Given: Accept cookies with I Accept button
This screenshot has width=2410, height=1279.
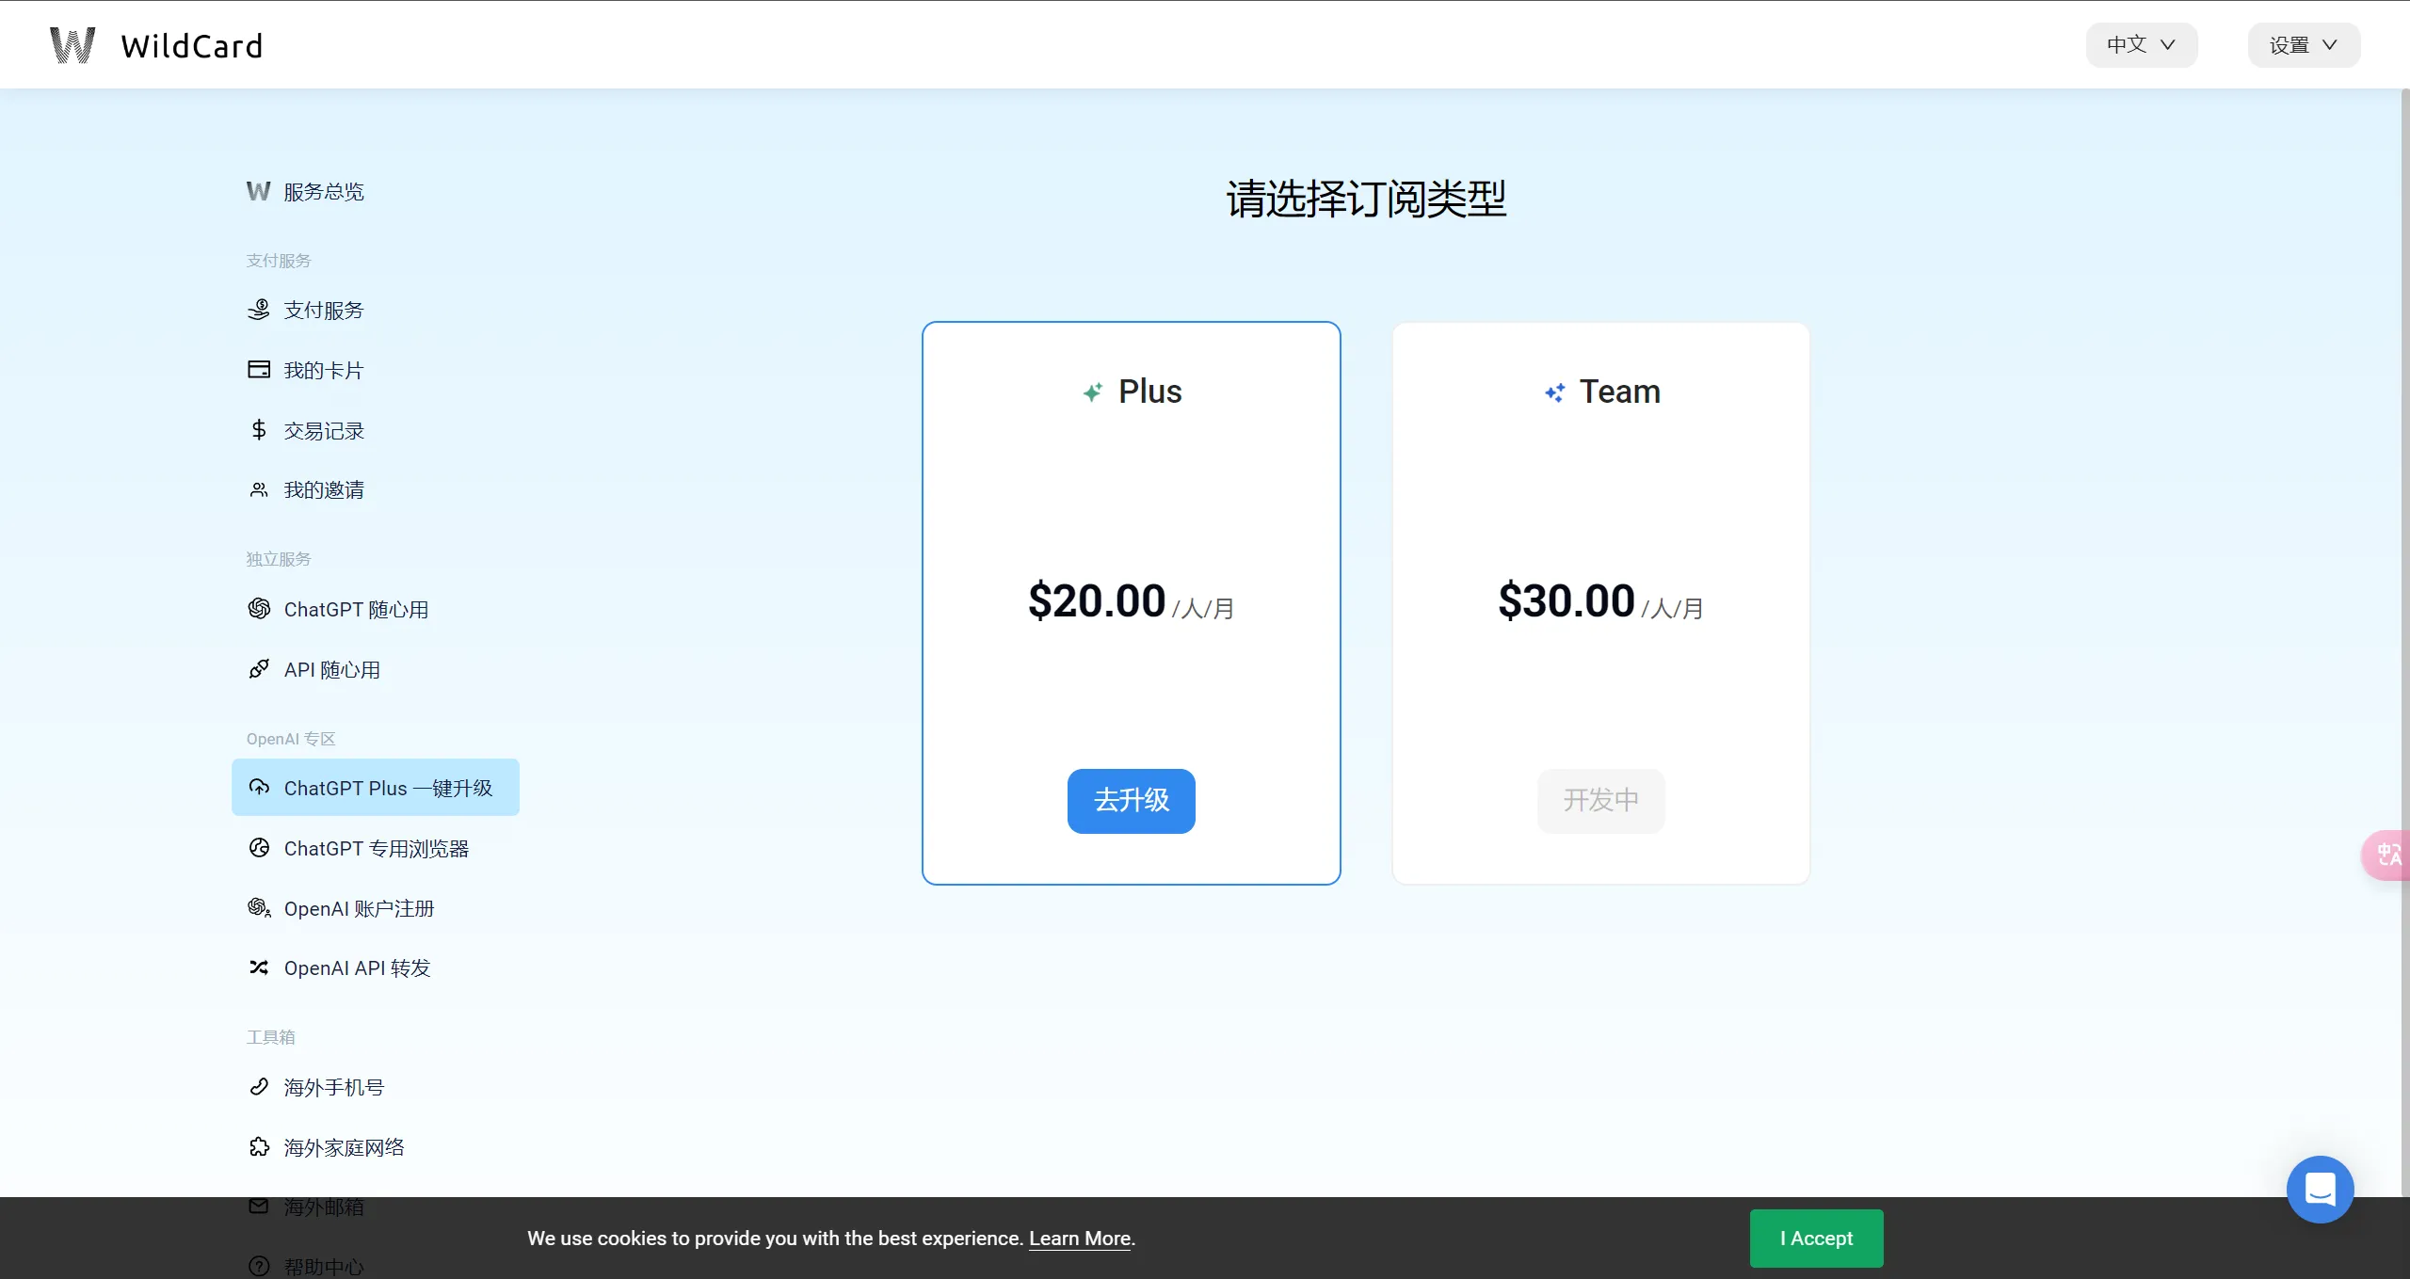Looking at the screenshot, I should click(x=1817, y=1239).
